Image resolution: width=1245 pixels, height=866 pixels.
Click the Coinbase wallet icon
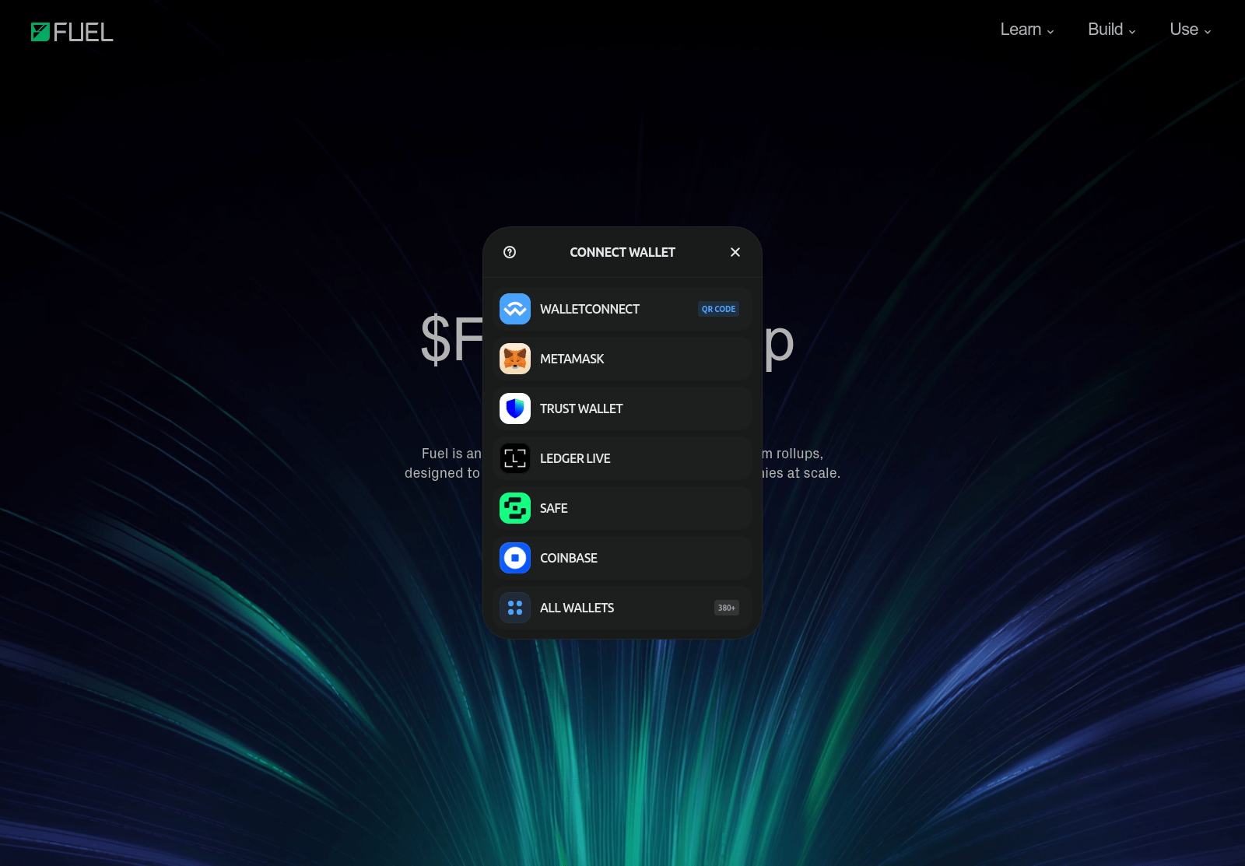[x=514, y=558]
